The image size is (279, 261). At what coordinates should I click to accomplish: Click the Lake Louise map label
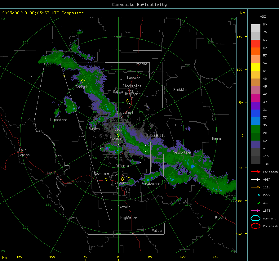(24, 152)
